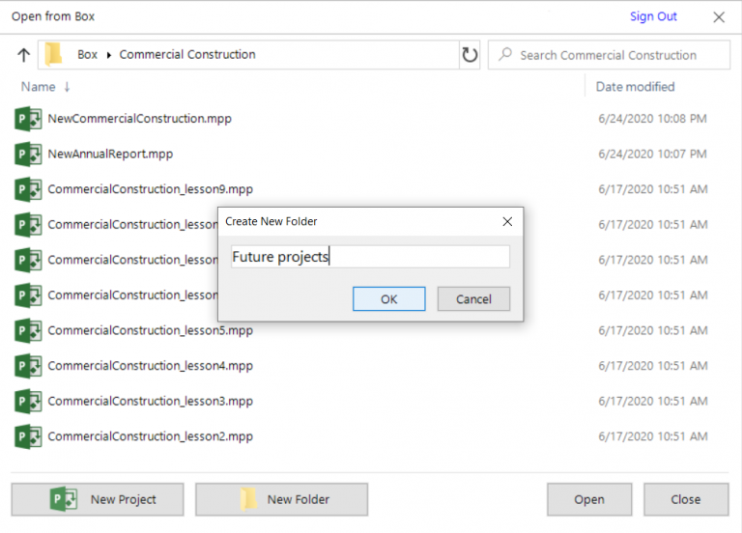Viewport: 742px width, 533px height.
Task: Click the sort arrow next to Name
Action: 68,87
